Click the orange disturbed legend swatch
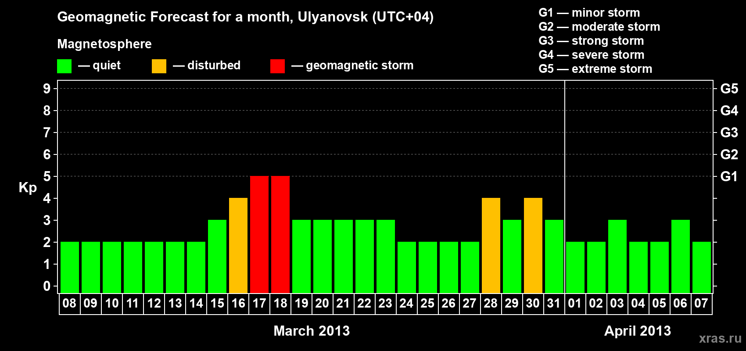Viewport: 746px width, 351px height. (x=159, y=66)
